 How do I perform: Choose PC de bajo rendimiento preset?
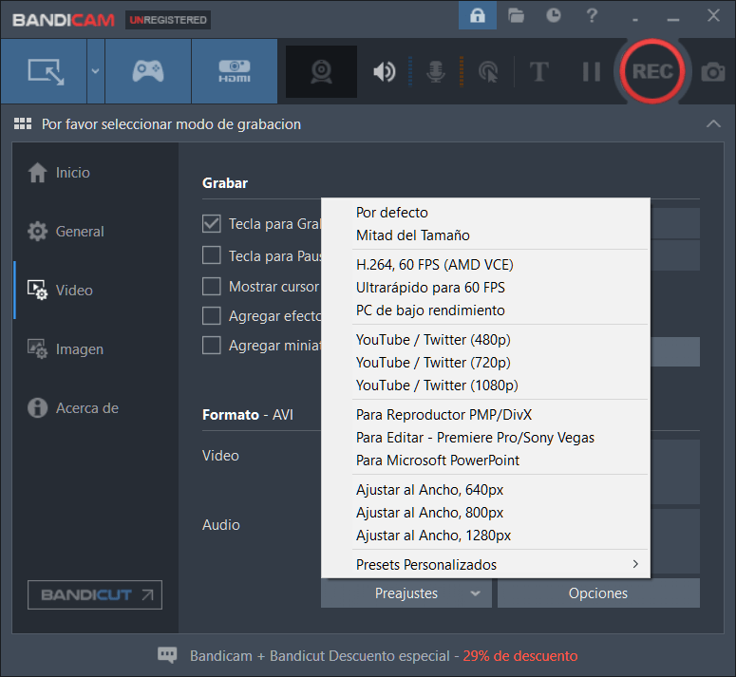(x=486, y=310)
